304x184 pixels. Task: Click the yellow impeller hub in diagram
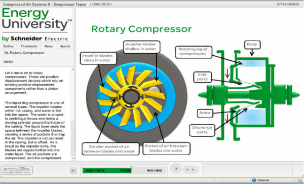point(131,97)
